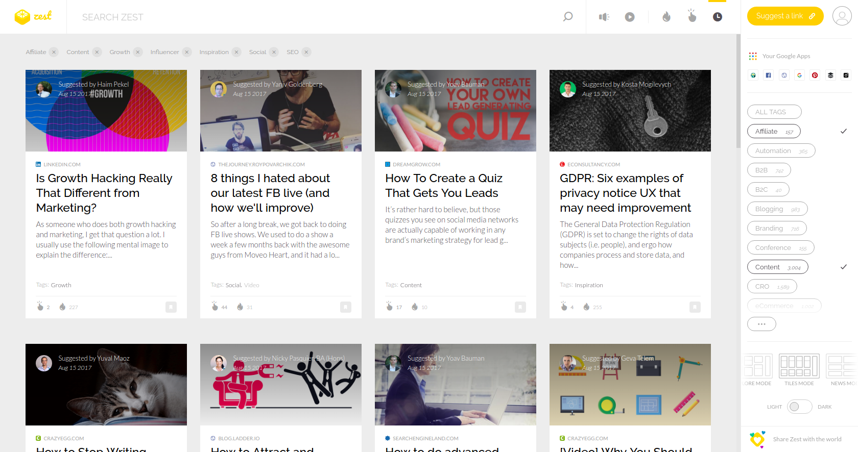Expand more tags with ellipsis button
858x452 pixels.
761,324
